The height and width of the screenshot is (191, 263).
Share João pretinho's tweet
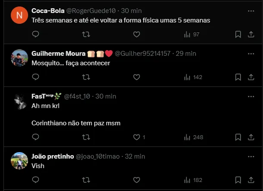click(x=251, y=180)
